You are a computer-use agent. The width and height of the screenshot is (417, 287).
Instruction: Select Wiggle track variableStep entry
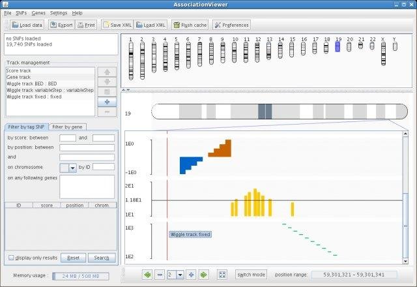tap(50, 90)
